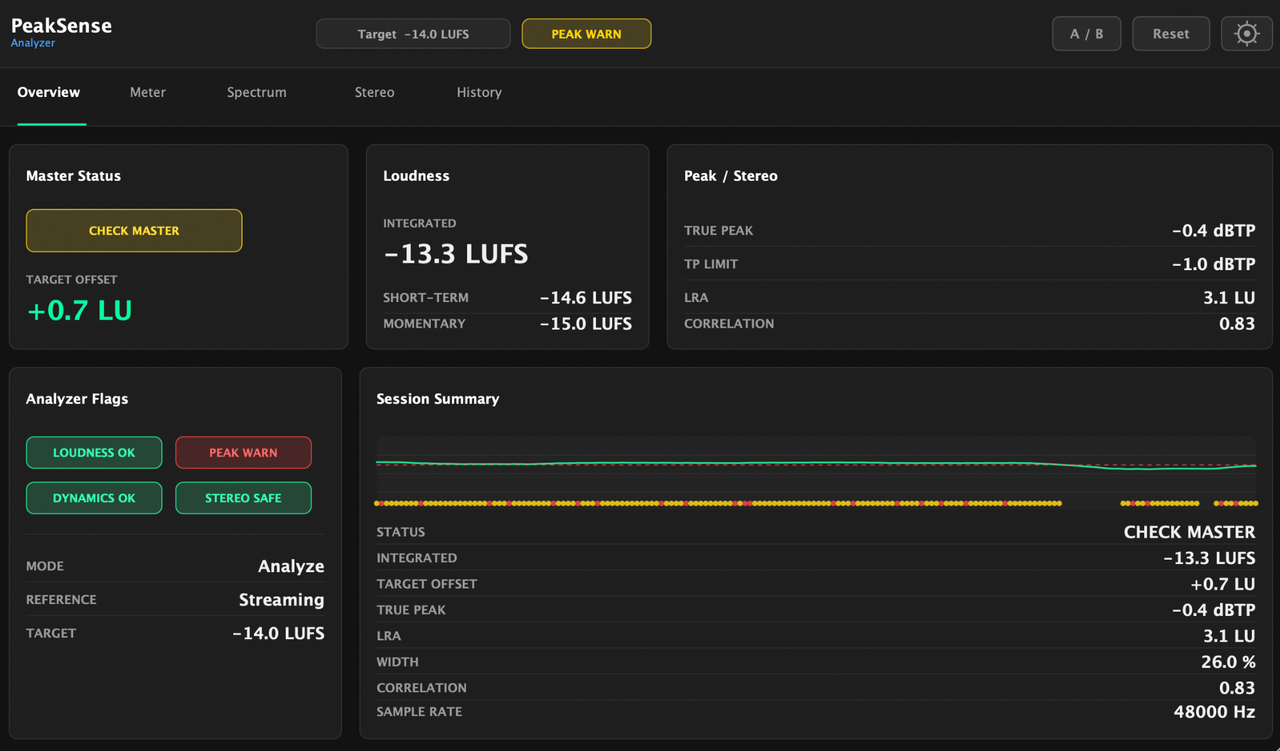Click the +0.7 LU target offset value

click(79, 311)
